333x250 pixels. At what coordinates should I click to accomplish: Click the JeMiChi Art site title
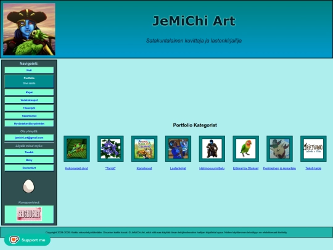[x=194, y=21]
